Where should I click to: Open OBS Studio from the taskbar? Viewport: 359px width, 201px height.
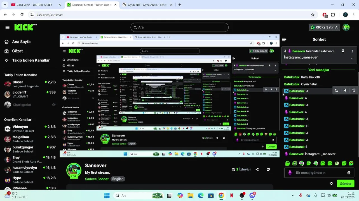242,196
